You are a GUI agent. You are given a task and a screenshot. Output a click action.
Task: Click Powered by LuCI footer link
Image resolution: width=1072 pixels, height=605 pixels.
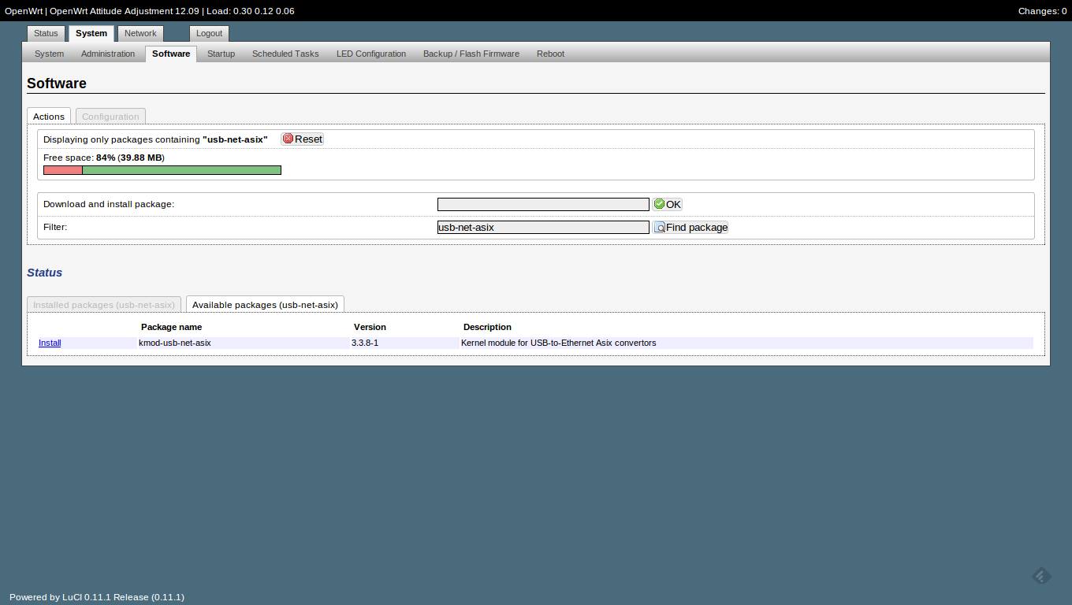(97, 597)
